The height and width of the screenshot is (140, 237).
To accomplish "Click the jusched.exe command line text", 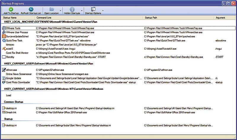I will click(63, 36).
